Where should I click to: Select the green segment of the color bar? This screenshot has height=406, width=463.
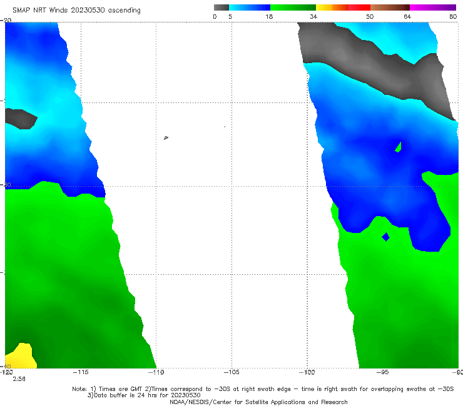(293, 7)
